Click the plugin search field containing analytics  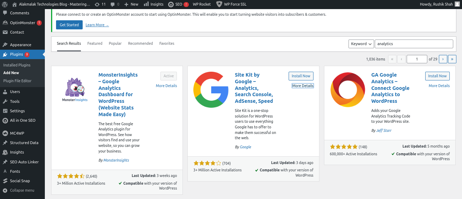click(414, 44)
